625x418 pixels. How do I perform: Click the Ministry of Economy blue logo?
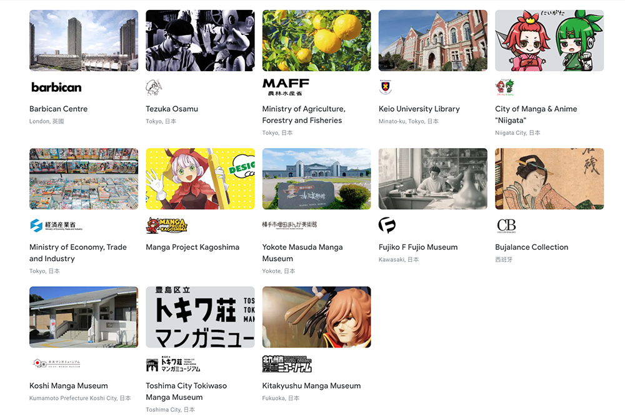pos(56,226)
